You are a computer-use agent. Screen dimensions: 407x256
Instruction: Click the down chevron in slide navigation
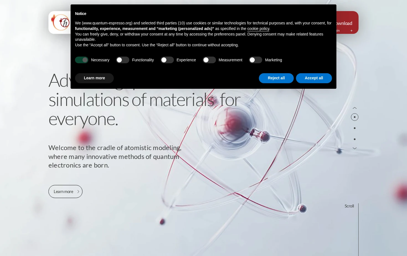355,148
